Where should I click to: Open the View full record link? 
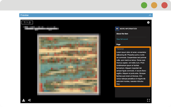tap(122, 39)
